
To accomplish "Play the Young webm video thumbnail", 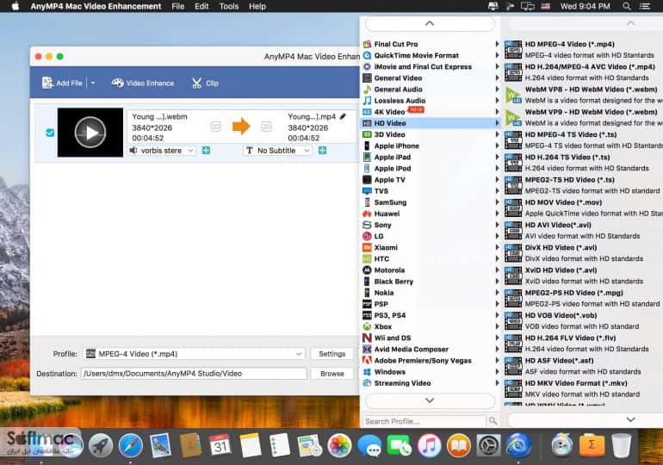I will tap(90, 133).
